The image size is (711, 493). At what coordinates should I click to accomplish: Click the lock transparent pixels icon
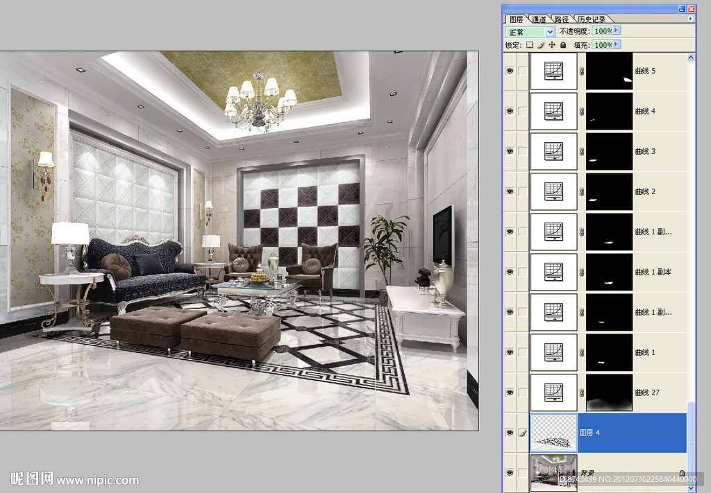pyautogui.click(x=530, y=44)
